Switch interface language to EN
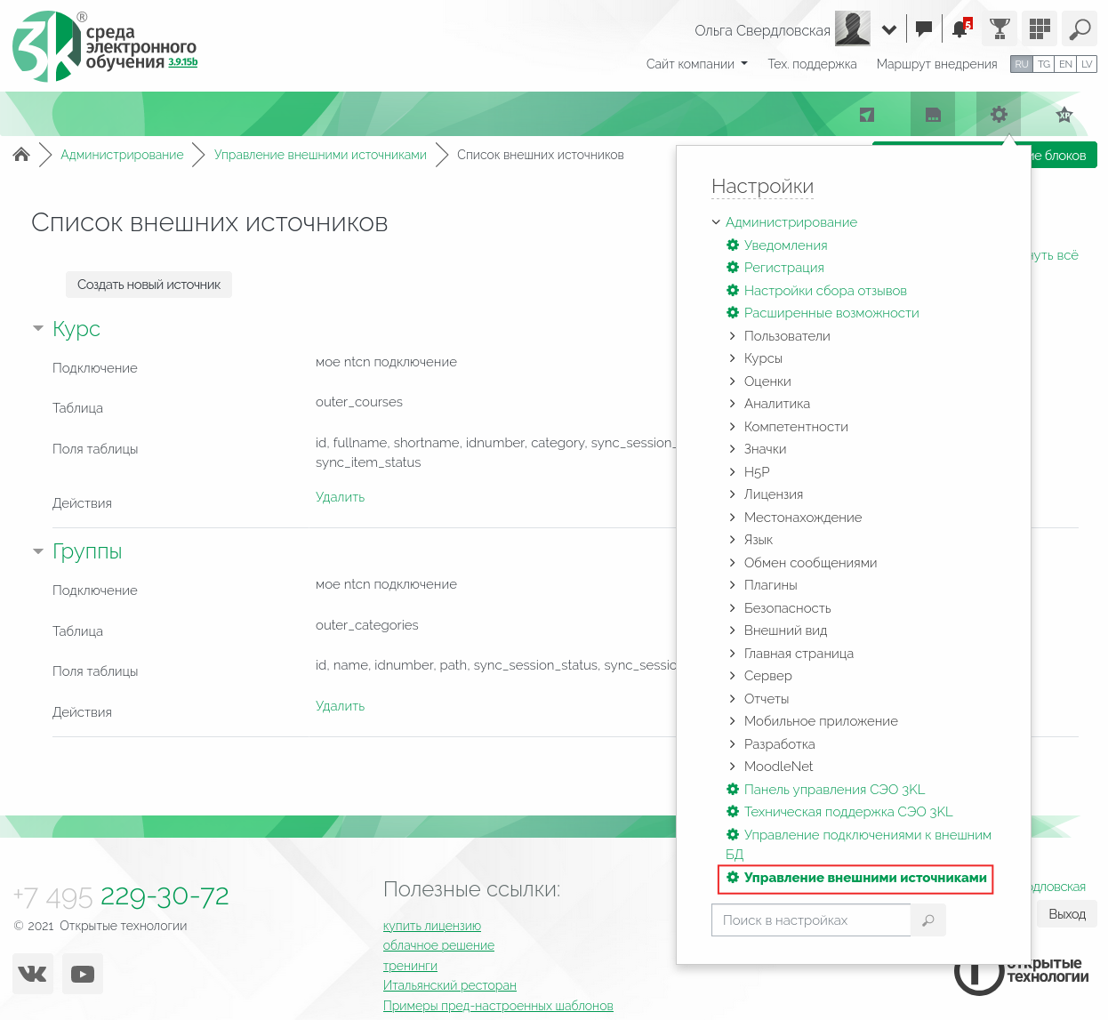This screenshot has height=1020, width=1108. click(x=1065, y=64)
